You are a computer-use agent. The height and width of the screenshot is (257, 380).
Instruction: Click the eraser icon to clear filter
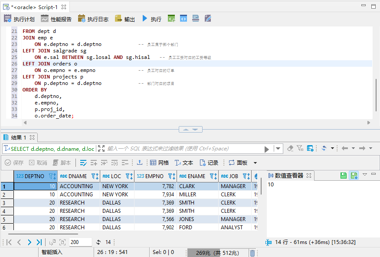click(x=290, y=148)
